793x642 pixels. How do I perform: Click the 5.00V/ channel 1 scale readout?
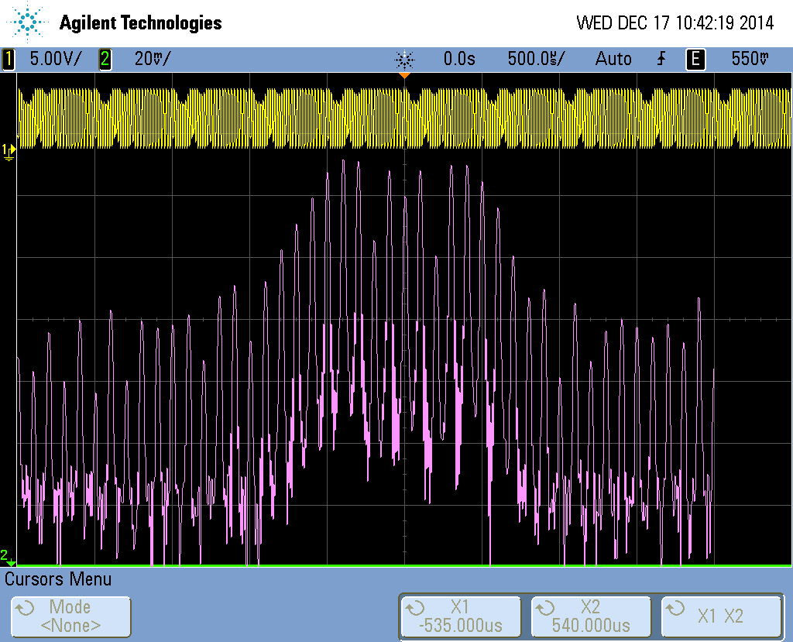pos(54,59)
